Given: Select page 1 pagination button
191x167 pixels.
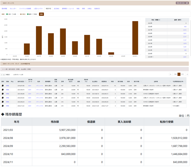Looking at the screenshot, I should 179,74.
